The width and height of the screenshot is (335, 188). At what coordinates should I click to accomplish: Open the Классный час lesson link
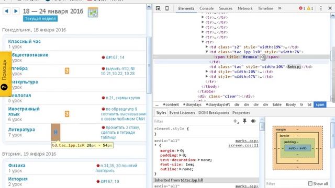tap(25, 41)
